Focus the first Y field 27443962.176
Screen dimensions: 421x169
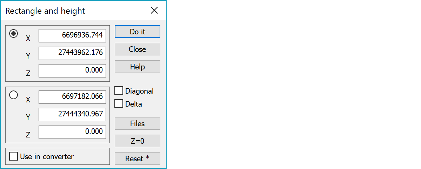[x=72, y=53]
